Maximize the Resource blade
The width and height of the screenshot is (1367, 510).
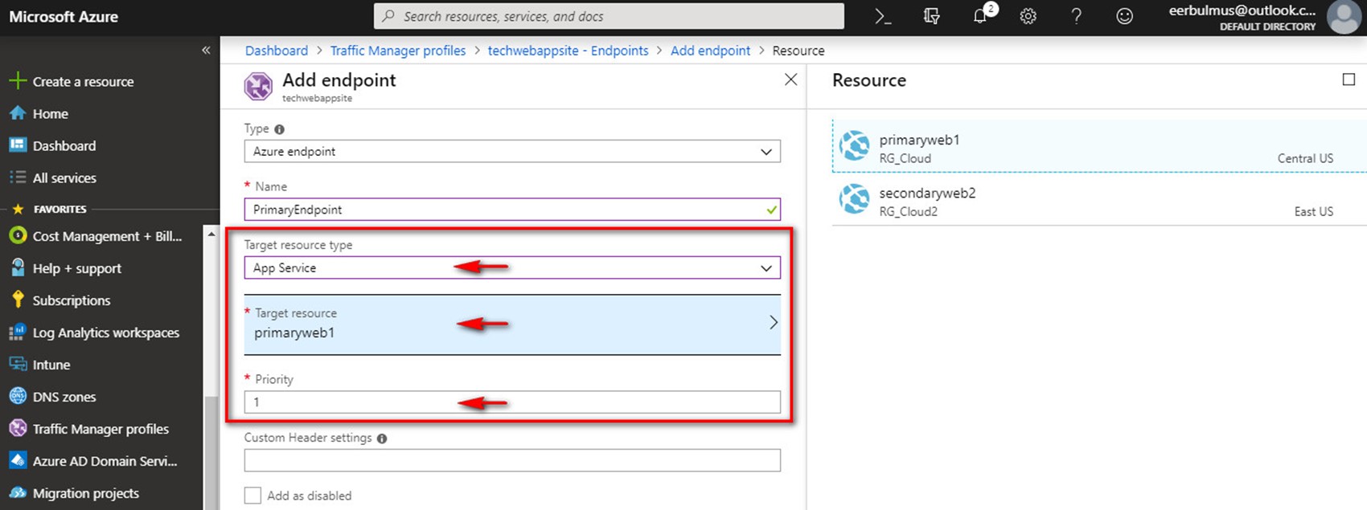click(1349, 79)
